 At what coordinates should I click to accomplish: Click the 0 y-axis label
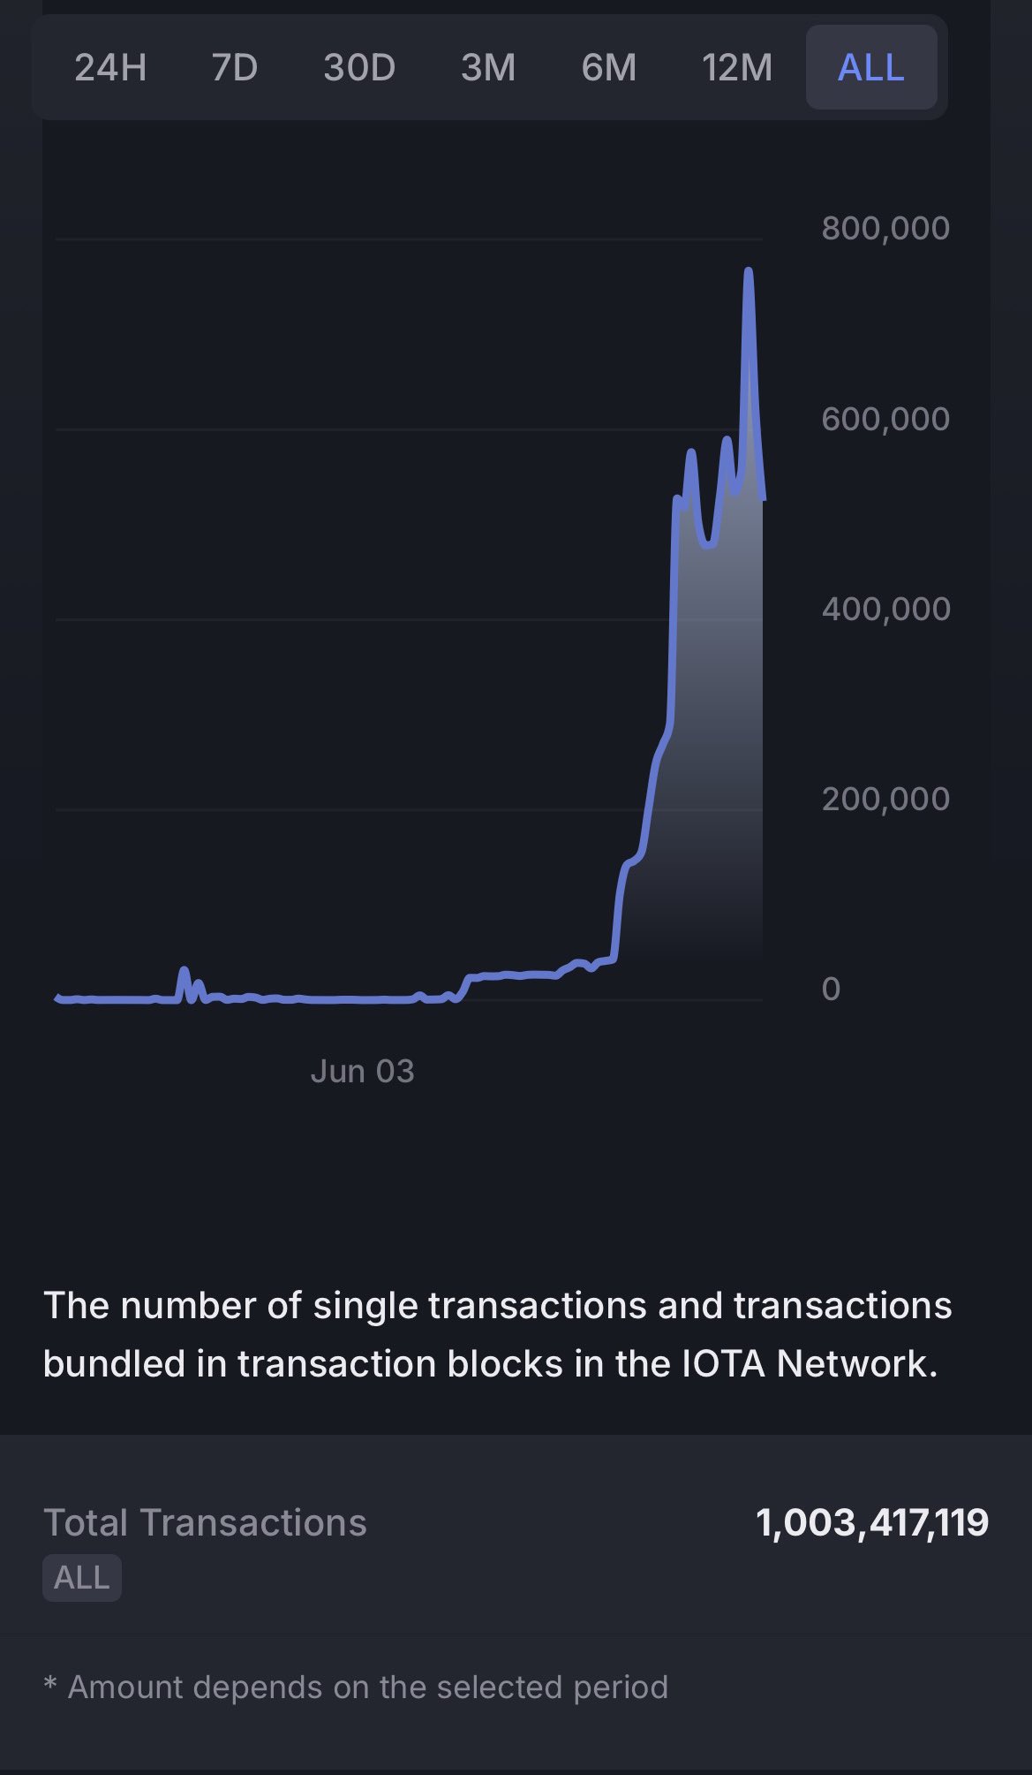[x=831, y=989]
